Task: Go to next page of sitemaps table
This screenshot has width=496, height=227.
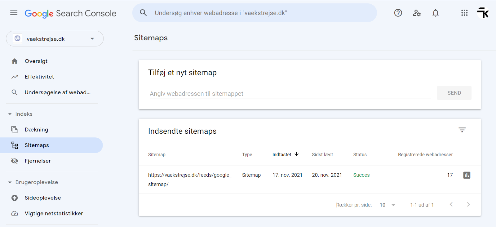Action: [468, 204]
